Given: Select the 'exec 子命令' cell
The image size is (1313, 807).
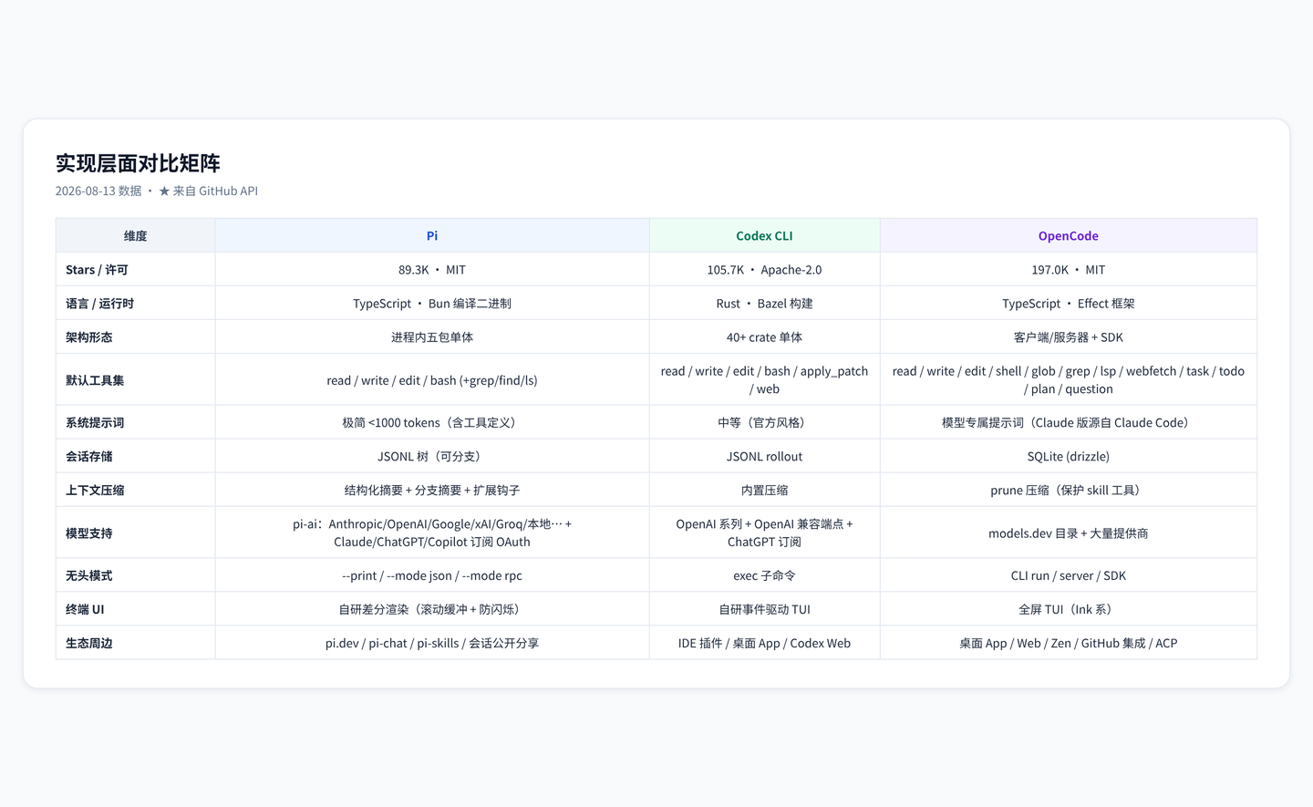Looking at the screenshot, I should (x=764, y=576).
